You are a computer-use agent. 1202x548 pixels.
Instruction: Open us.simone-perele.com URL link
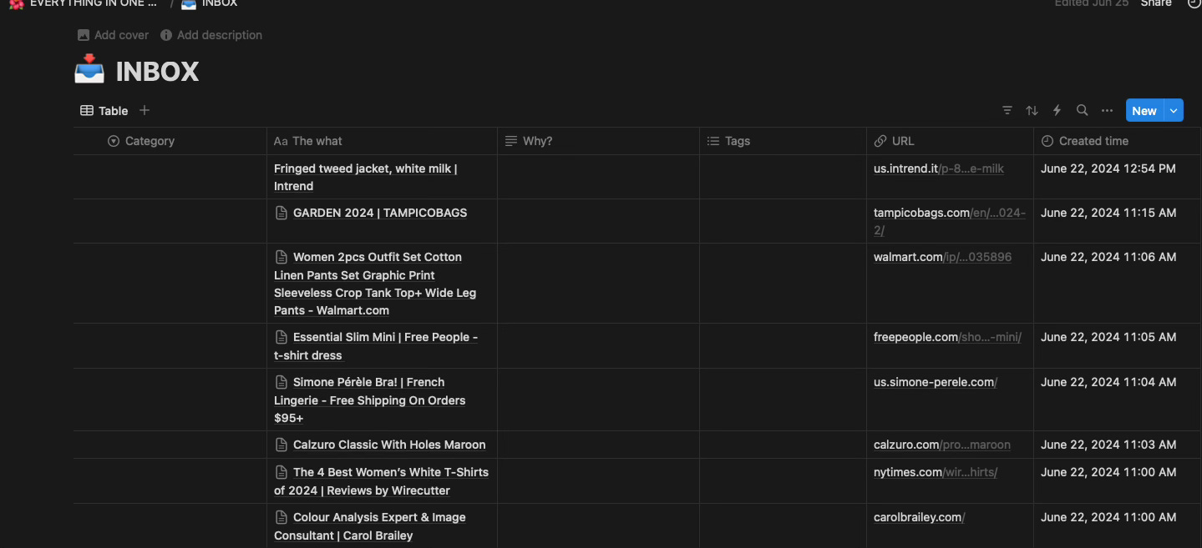(x=936, y=382)
